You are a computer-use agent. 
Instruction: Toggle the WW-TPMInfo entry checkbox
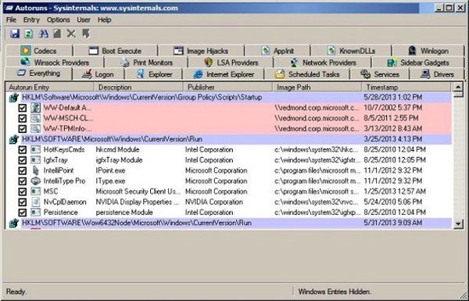[x=23, y=129]
